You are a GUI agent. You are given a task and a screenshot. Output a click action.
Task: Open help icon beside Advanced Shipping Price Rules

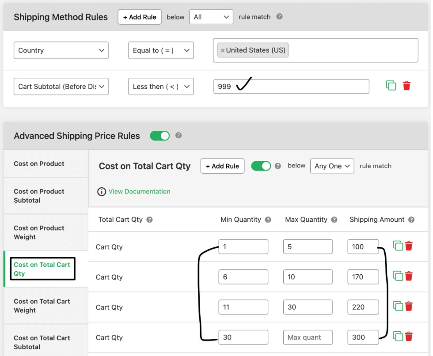pos(179,135)
